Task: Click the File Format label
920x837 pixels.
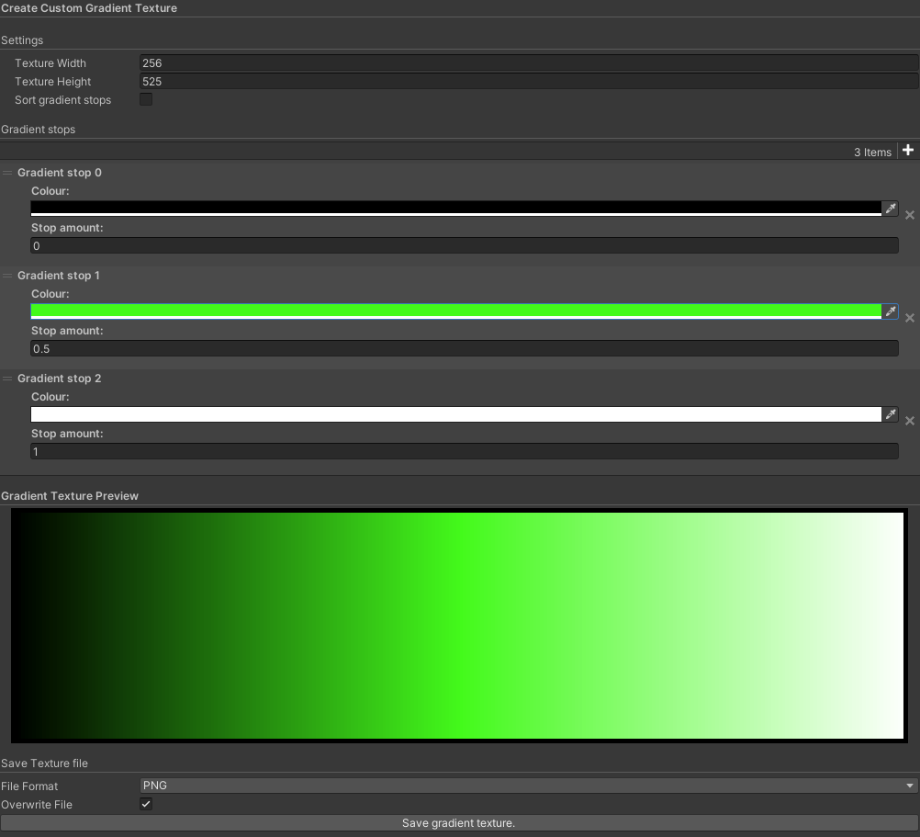Action: (29, 786)
